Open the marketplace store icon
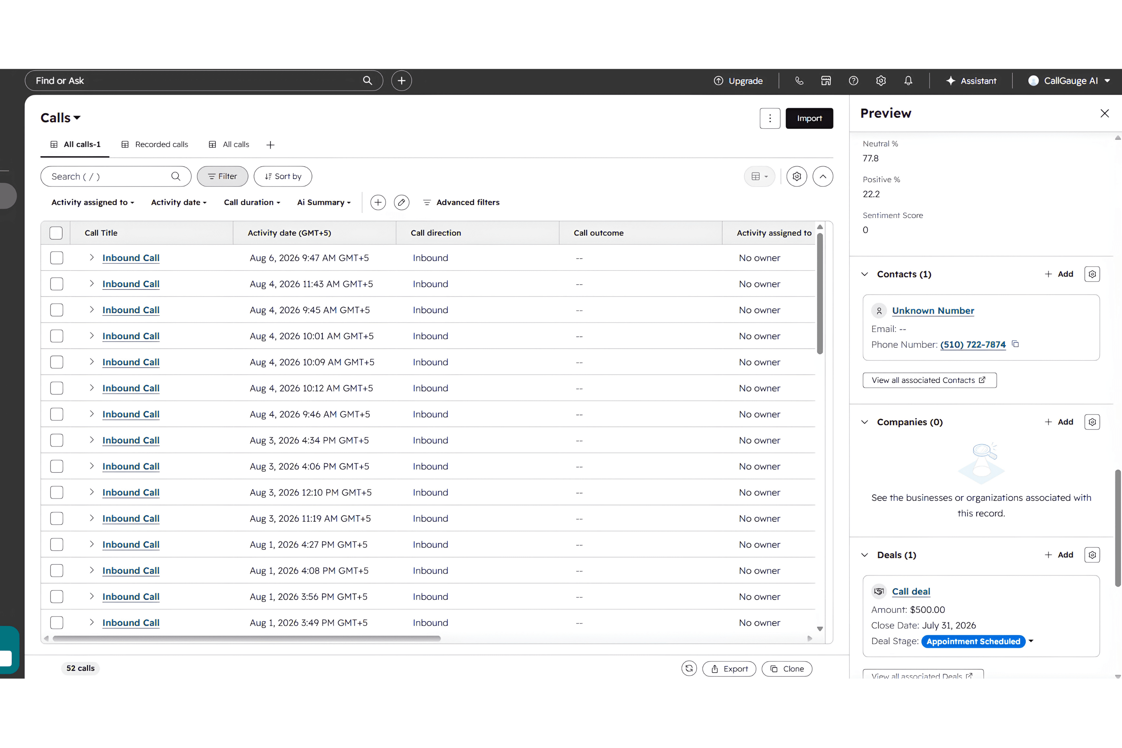1122x748 pixels. click(826, 81)
